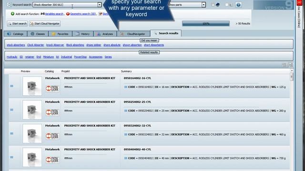Switch to the Analyses tab

point(105,34)
